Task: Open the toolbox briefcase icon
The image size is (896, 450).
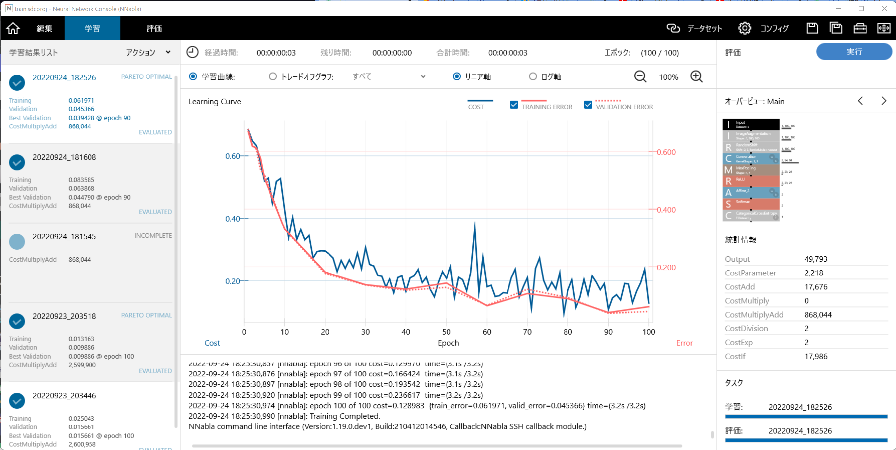Action: (x=860, y=28)
